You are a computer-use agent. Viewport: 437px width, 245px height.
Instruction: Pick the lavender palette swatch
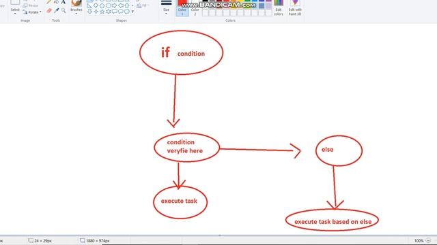coord(268,5)
